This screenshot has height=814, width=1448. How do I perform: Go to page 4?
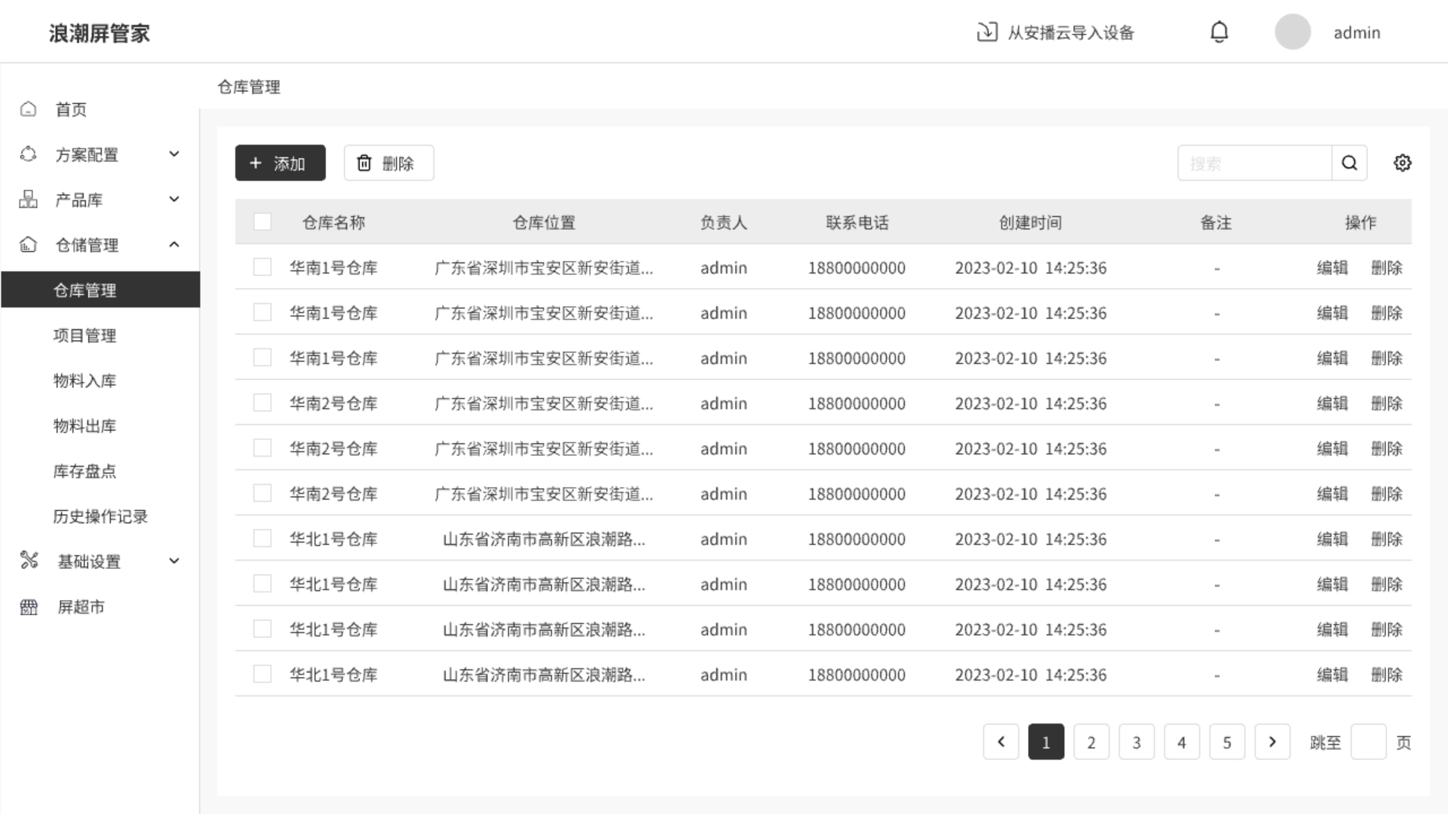pos(1182,742)
